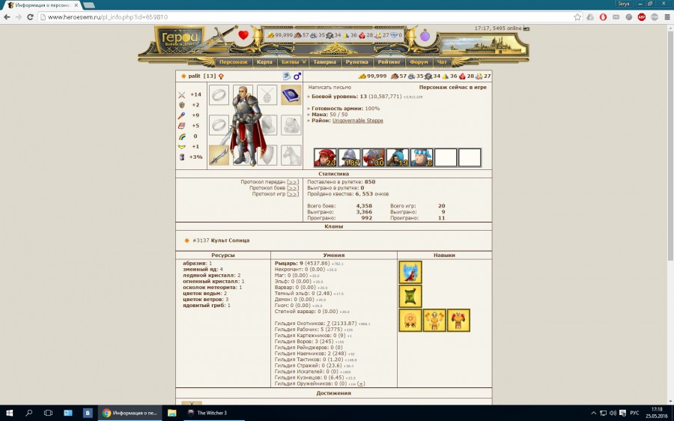Click the male gender symbol icon

(x=297, y=76)
